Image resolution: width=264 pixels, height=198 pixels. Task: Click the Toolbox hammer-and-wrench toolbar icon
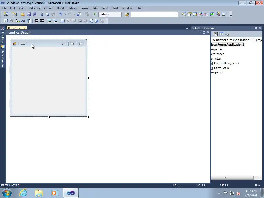coord(207,14)
